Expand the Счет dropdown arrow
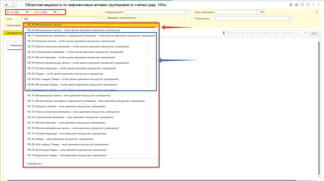This screenshot has height=181, width=324. pos(96,19)
